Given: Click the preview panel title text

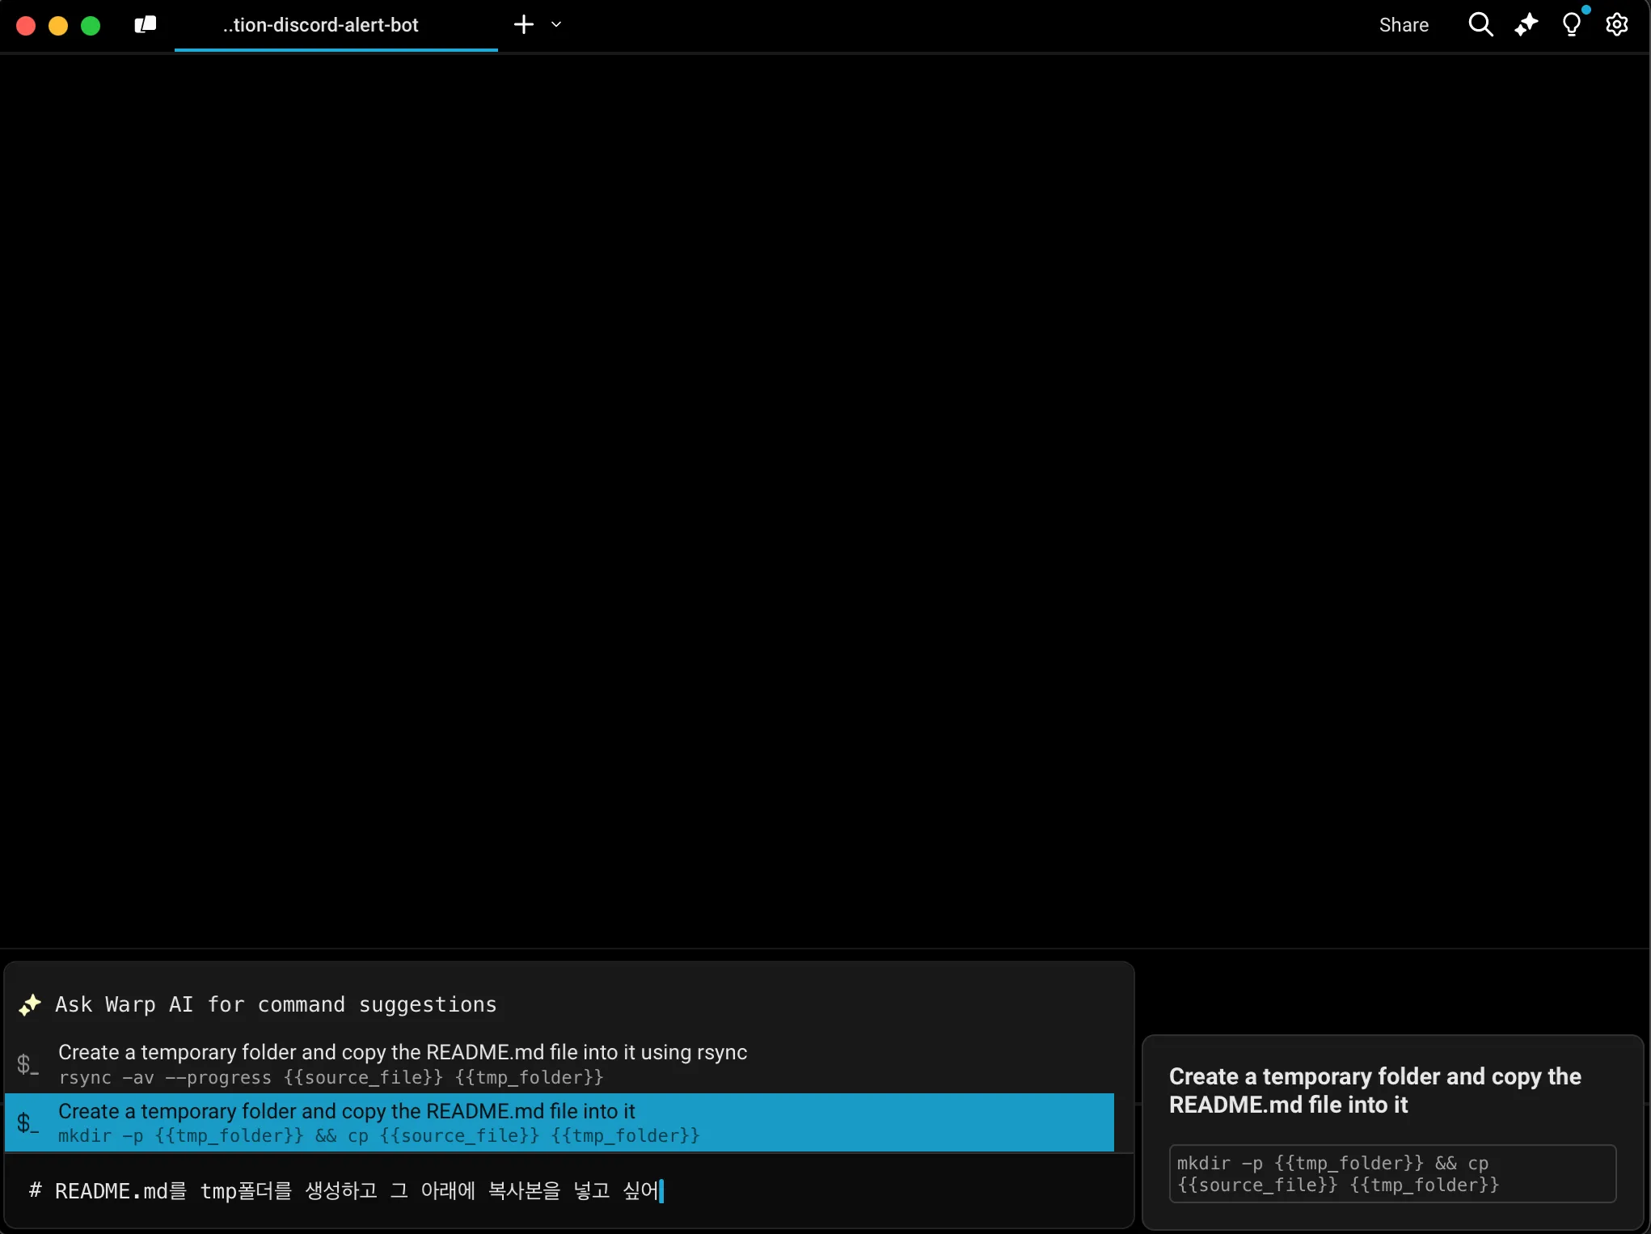Looking at the screenshot, I should tap(1374, 1090).
